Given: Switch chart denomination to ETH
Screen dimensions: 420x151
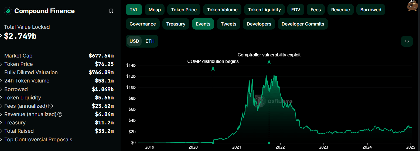Looking at the screenshot, I should (150, 41).
